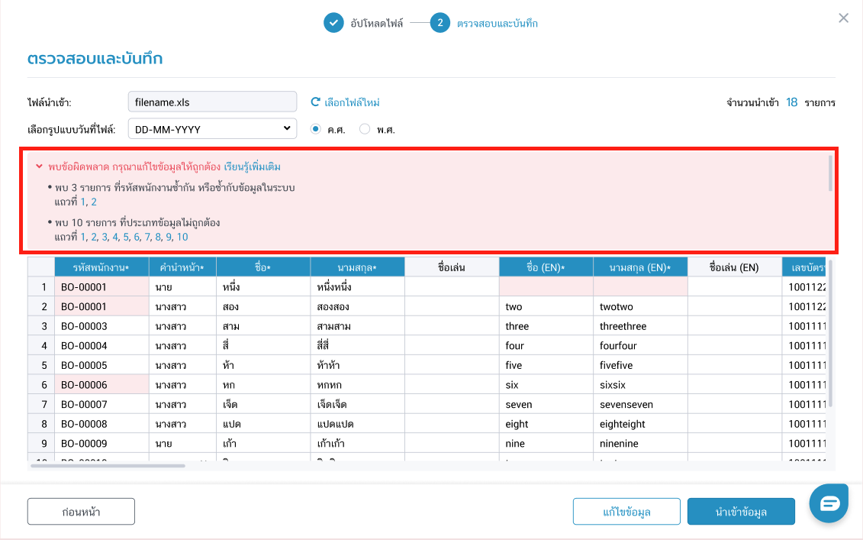Click the เลือกไฟล์ใหม่ link
Image resolution: width=863 pixels, height=540 pixels.
(x=352, y=102)
